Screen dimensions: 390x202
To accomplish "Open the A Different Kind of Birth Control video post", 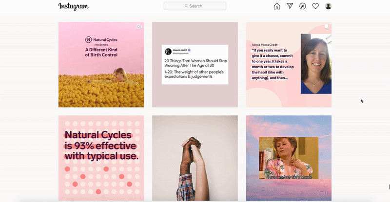I will point(101,65).
